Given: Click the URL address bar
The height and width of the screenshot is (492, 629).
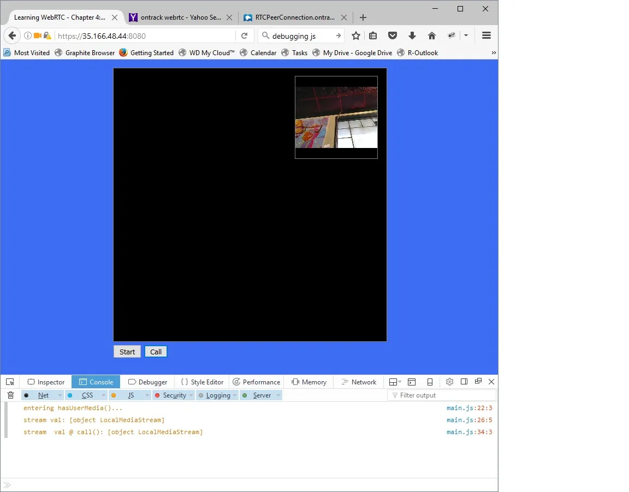Looking at the screenshot, I should pos(144,35).
